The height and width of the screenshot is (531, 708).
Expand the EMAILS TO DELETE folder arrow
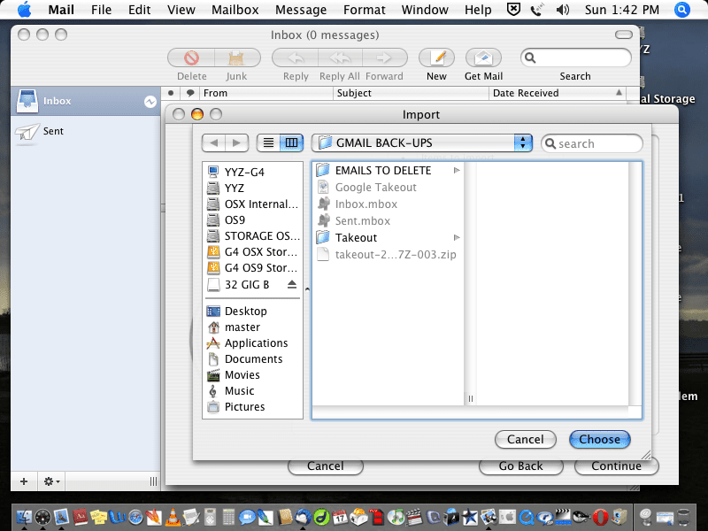coord(457,170)
